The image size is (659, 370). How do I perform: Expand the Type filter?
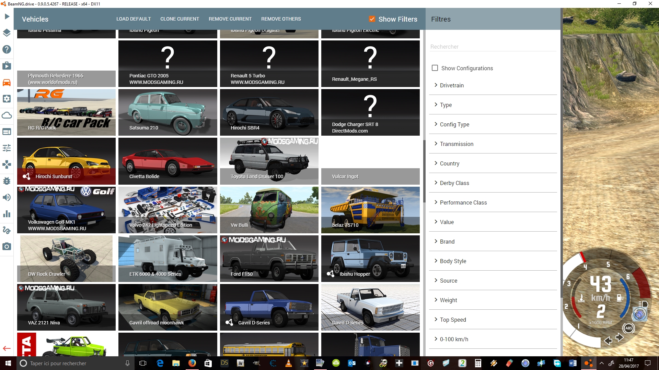point(493,105)
